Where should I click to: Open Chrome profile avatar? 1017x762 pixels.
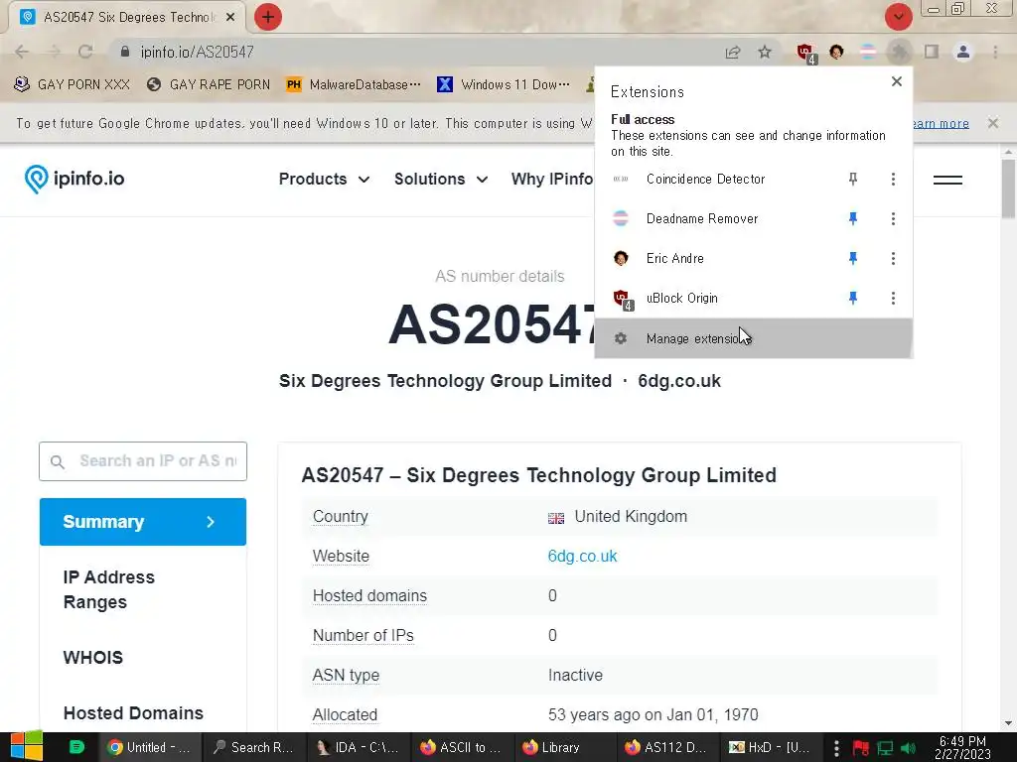click(963, 52)
